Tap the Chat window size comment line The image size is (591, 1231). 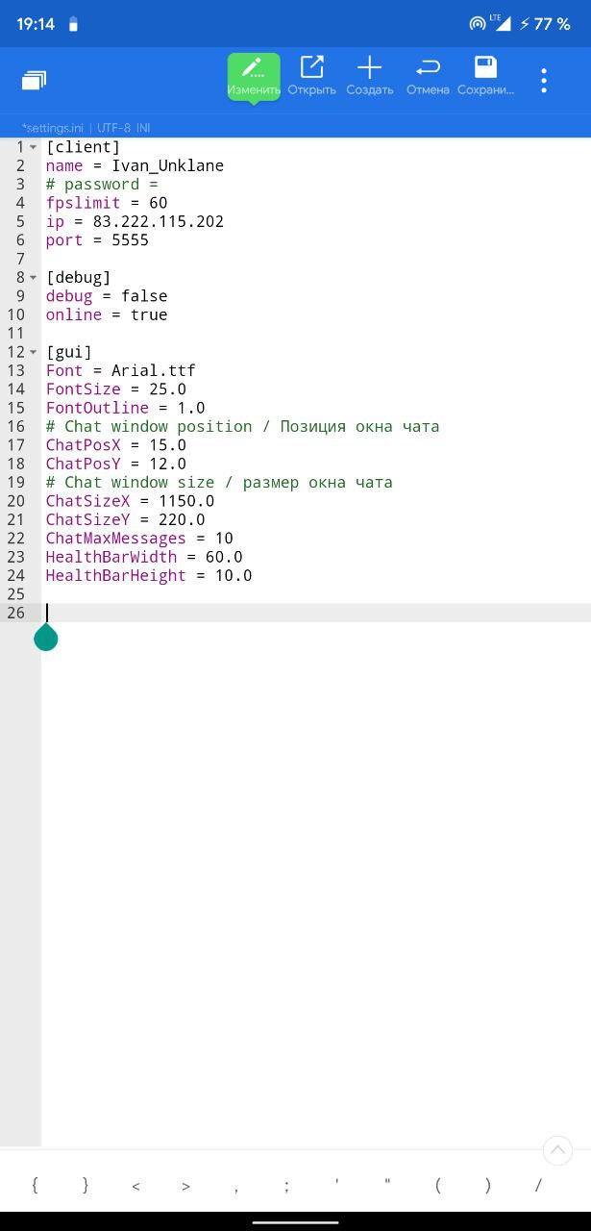219,483
